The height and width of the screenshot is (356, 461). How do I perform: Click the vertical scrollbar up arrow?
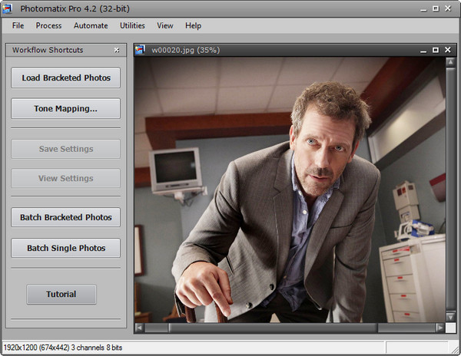click(451, 62)
